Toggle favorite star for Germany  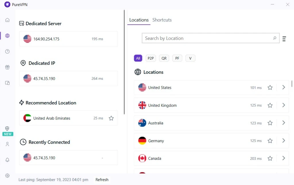(x=270, y=141)
